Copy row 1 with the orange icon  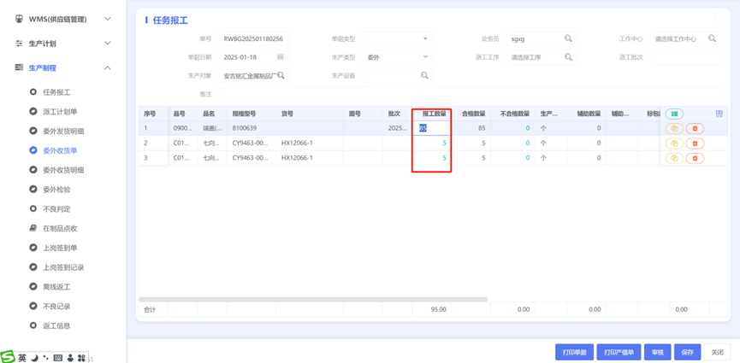[674, 128]
